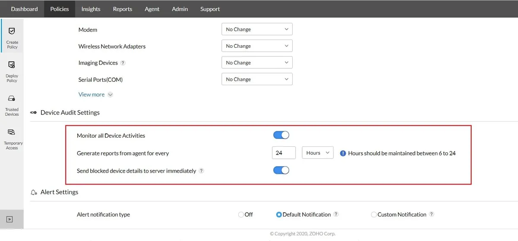Viewport: 518px width, 241px height.
Task: Click help icon next to Imaging Devices
Action: pyautogui.click(x=123, y=63)
